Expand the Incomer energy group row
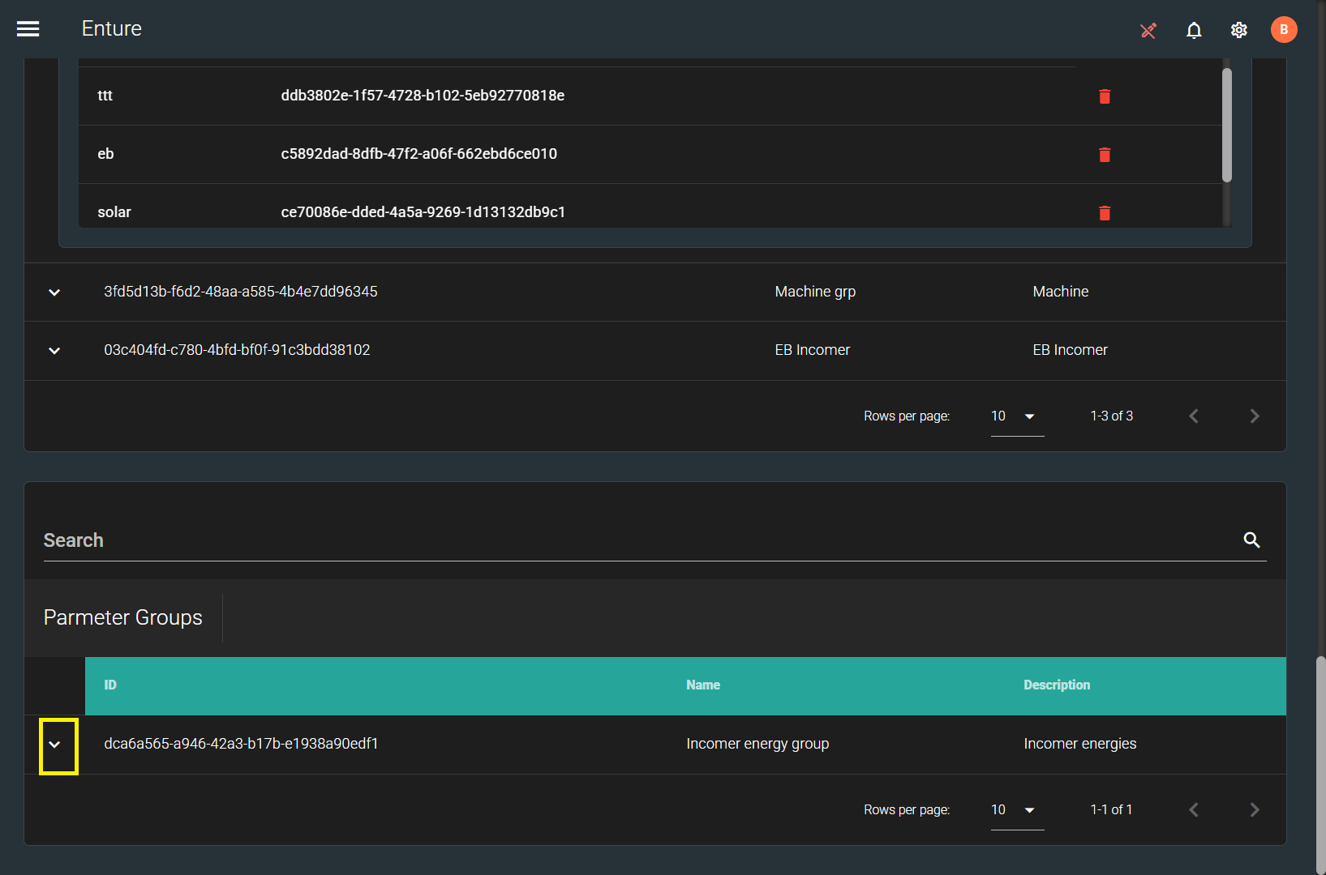Screen dimensions: 1326x875 [x=54, y=745]
